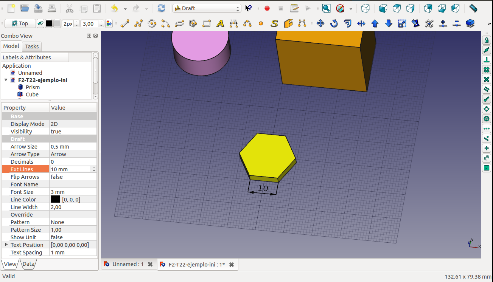Click the Line Color black swatch

point(55,200)
